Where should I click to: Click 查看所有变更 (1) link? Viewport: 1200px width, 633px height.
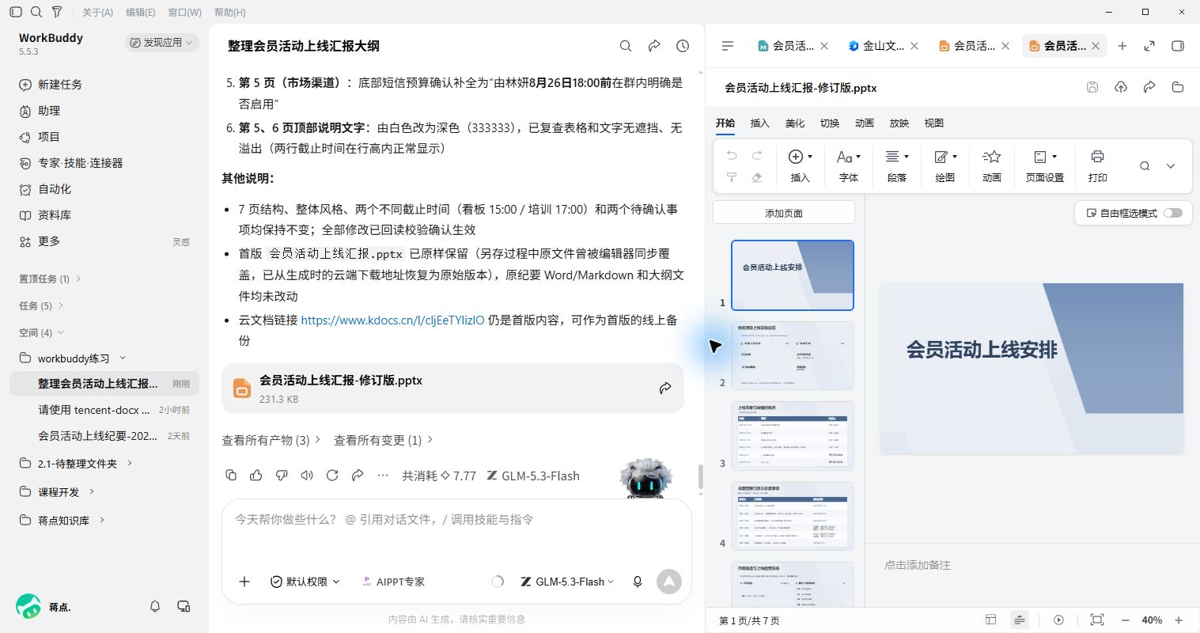pyautogui.click(x=384, y=440)
